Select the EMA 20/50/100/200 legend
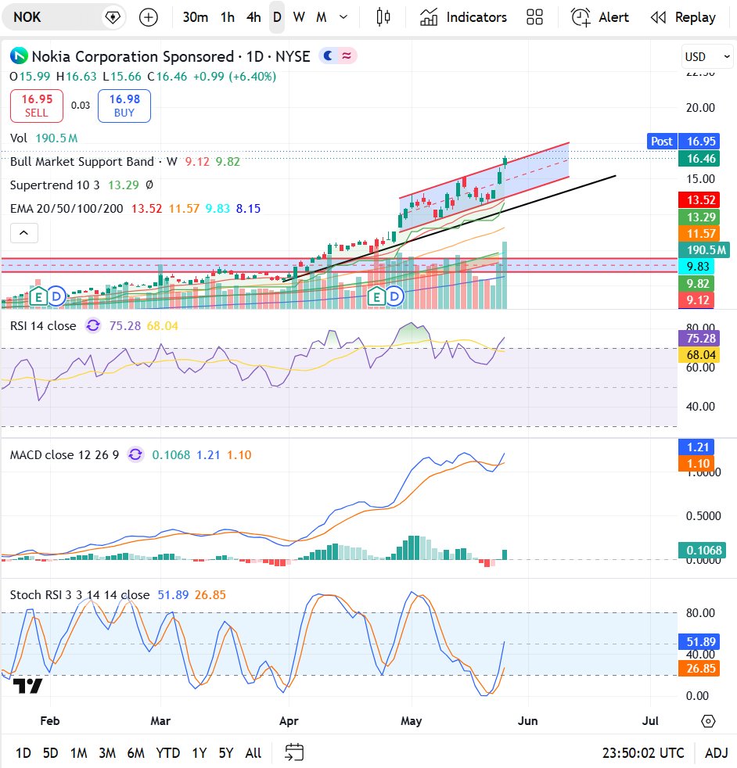The width and height of the screenshot is (737, 768). (x=67, y=209)
